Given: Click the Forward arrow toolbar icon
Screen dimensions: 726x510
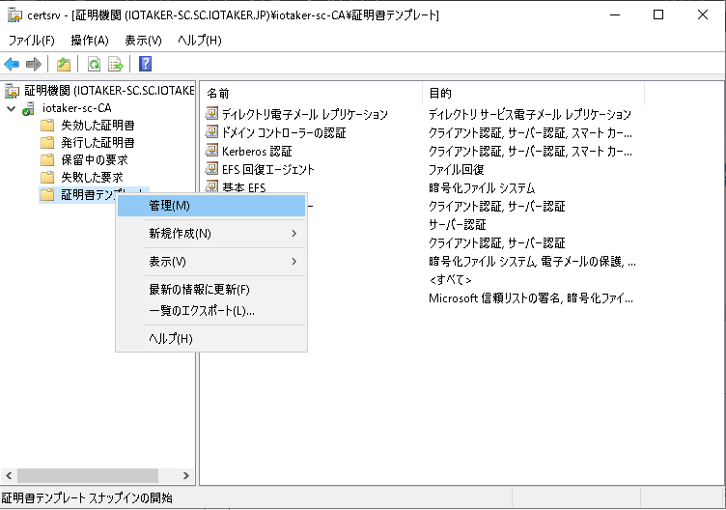Looking at the screenshot, I should [33, 65].
